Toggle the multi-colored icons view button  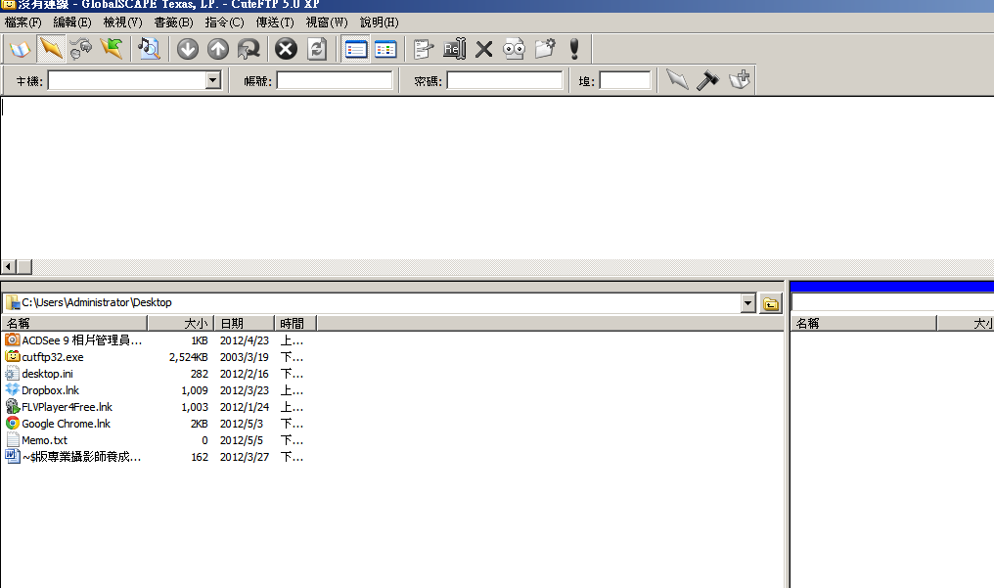click(x=385, y=49)
